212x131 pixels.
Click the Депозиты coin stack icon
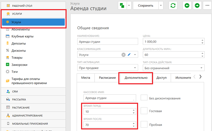[8, 43]
